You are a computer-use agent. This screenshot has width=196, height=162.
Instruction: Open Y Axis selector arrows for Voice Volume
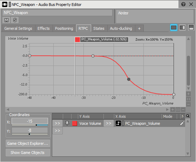click(58, 123)
